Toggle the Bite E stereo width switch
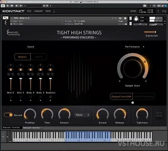The height and width of the screenshot is (151, 168). pyautogui.click(x=11, y=70)
